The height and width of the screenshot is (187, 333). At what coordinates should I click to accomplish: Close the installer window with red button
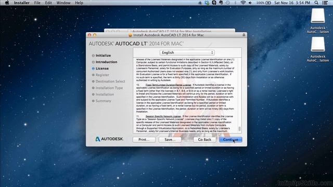pos(89,35)
